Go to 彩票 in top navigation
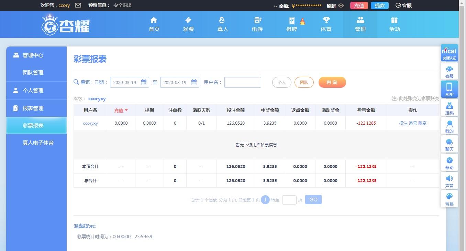 click(188, 24)
